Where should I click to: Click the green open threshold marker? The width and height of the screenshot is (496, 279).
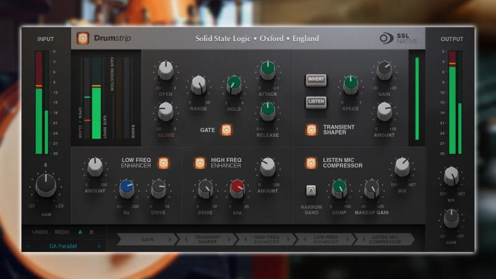click(x=87, y=97)
